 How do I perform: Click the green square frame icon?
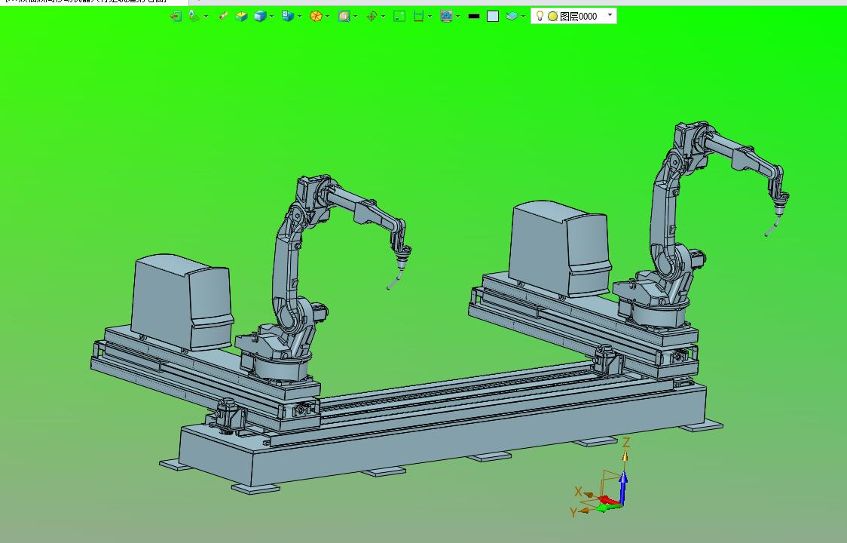click(399, 17)
